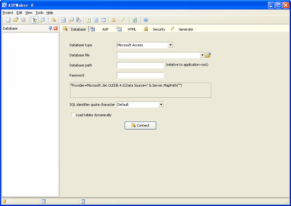Image resolution: width=291 pixels, height=206 pixels.
Task: Select the ASP settings toolbar icon
Action: 63,20
